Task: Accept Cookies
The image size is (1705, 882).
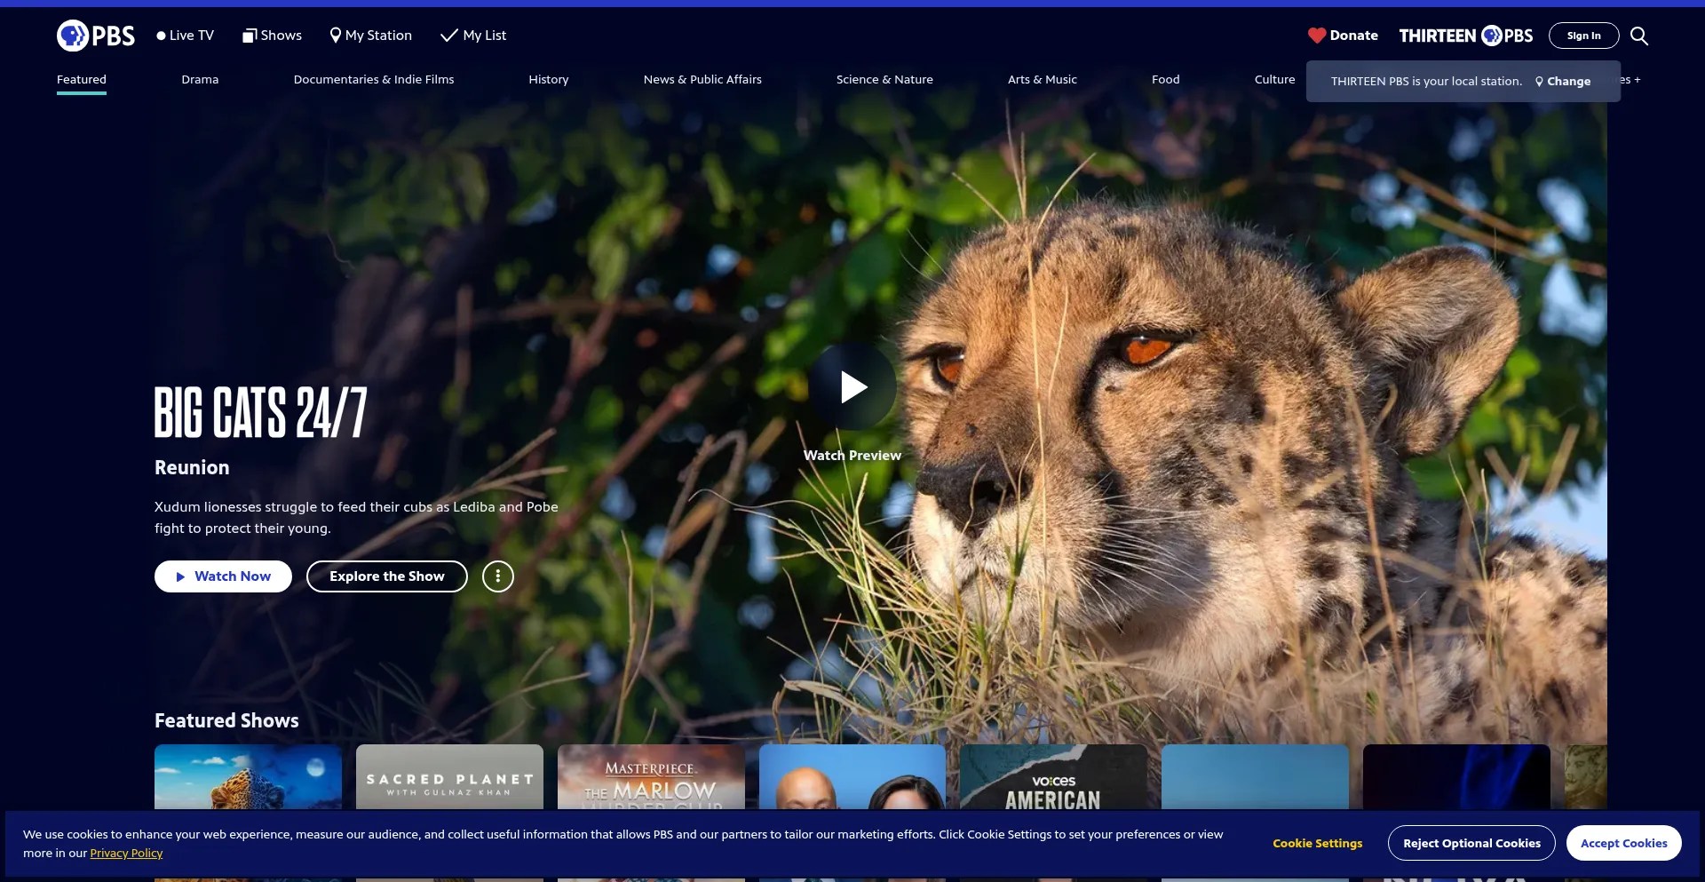Action: click(1624, 844)
